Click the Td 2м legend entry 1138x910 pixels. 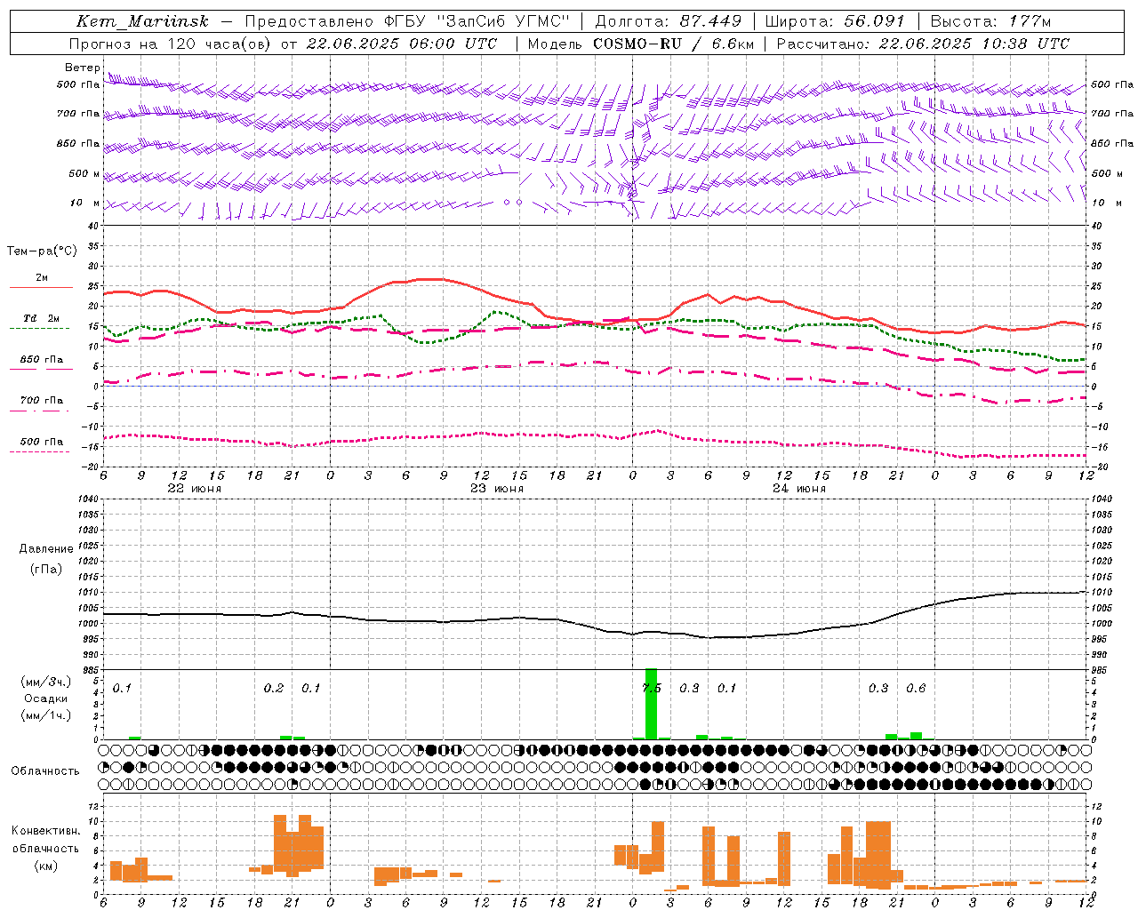coord(41,318)
